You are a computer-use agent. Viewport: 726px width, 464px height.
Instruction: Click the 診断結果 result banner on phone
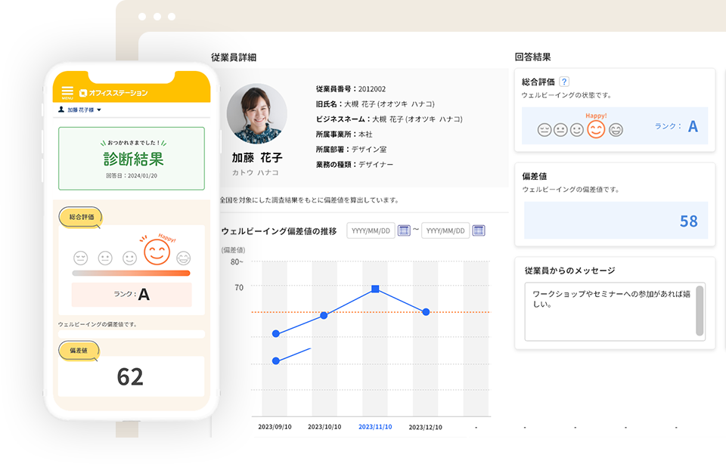[132, 158]
